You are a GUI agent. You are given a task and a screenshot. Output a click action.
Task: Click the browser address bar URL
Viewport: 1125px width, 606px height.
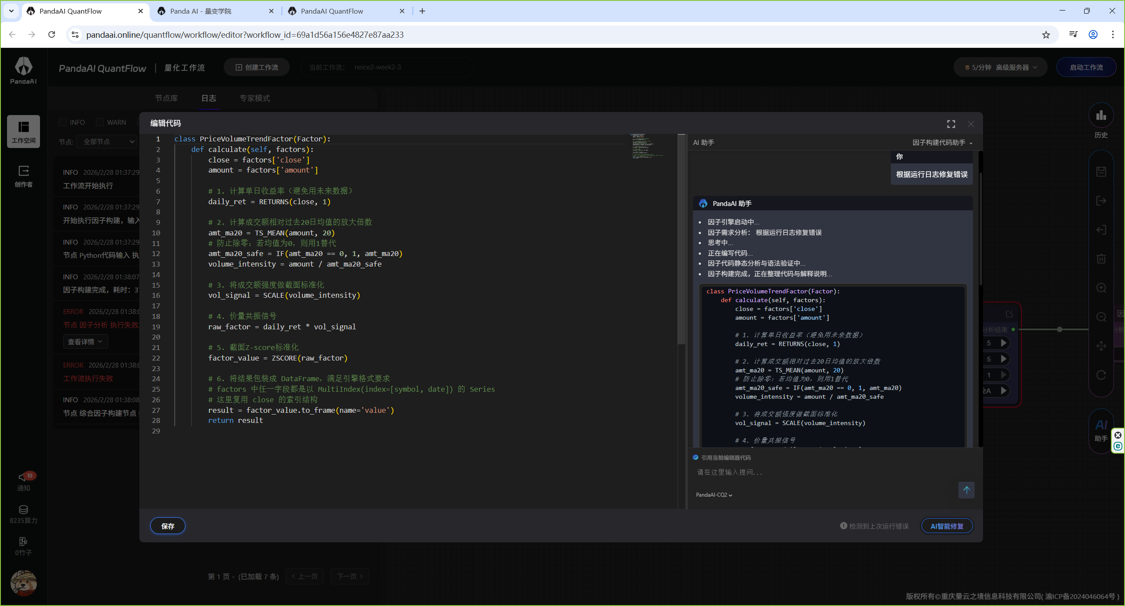pyautogui.click(x=245, y=35)
